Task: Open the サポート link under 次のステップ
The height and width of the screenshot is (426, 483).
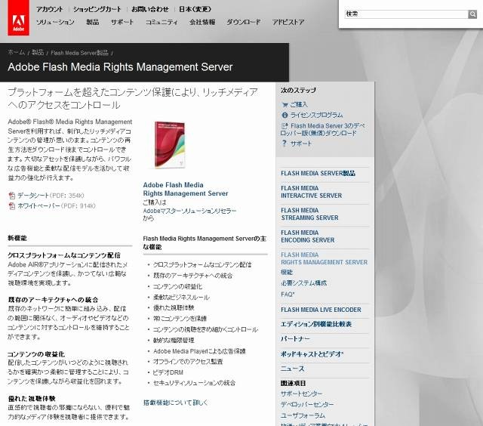Action: pyautogui.click(x=301, y=144)
